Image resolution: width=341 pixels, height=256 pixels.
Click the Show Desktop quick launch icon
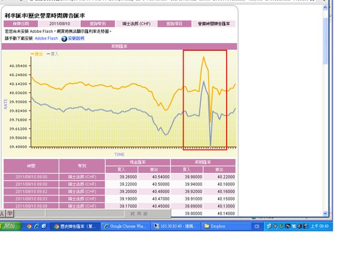(44, 226)
